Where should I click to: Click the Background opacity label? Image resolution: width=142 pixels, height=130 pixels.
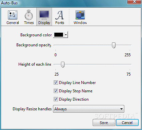click(x=34, y=45)
